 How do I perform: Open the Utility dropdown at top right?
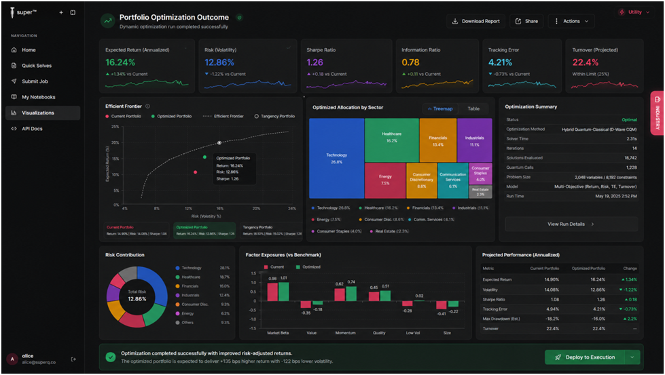click(635, 12)
